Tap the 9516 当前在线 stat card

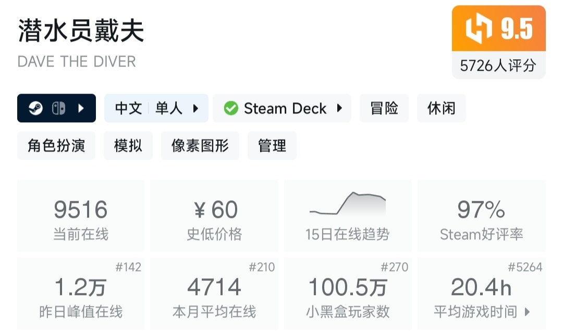pos(81,216)
